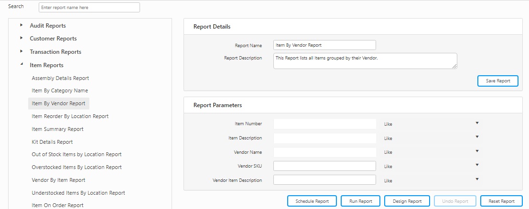Collapse the Item Reports category
The width and height of the screenshot is (529, 209).
pos(21,65)
